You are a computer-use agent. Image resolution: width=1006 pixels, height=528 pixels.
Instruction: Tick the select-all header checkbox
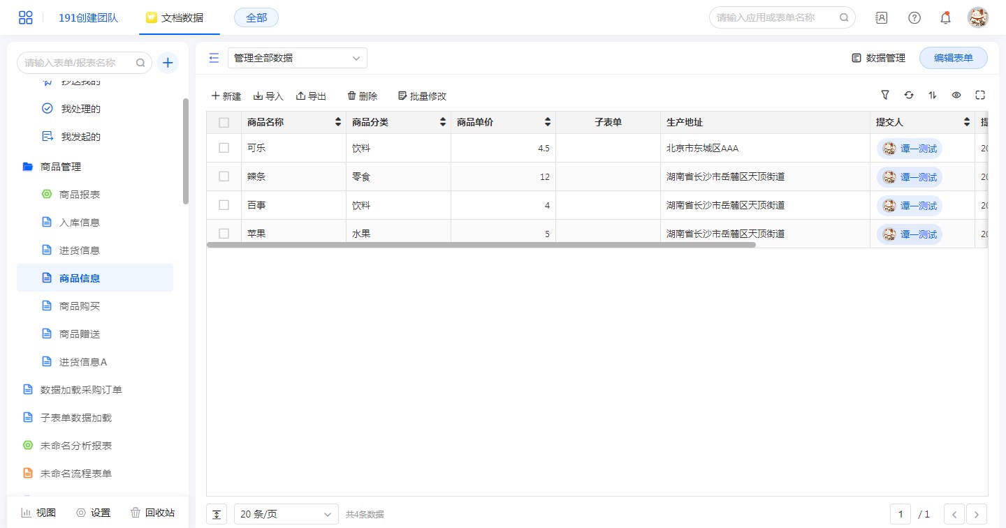224,123
